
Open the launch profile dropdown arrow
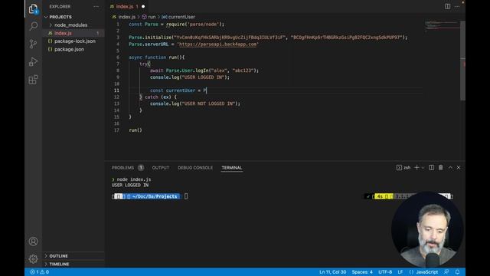tap(423, 168)
